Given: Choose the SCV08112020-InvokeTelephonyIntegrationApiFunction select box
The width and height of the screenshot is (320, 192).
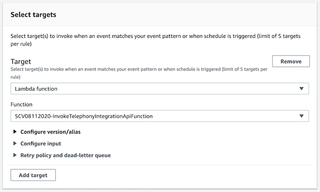Looking at the screenshot, I should coord(160,116).
